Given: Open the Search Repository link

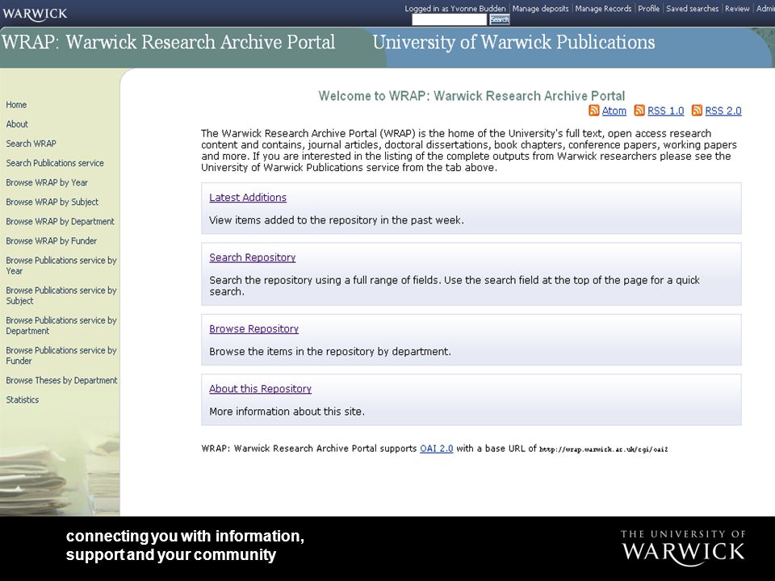Looking at the screenshot, I should point(252,257).
